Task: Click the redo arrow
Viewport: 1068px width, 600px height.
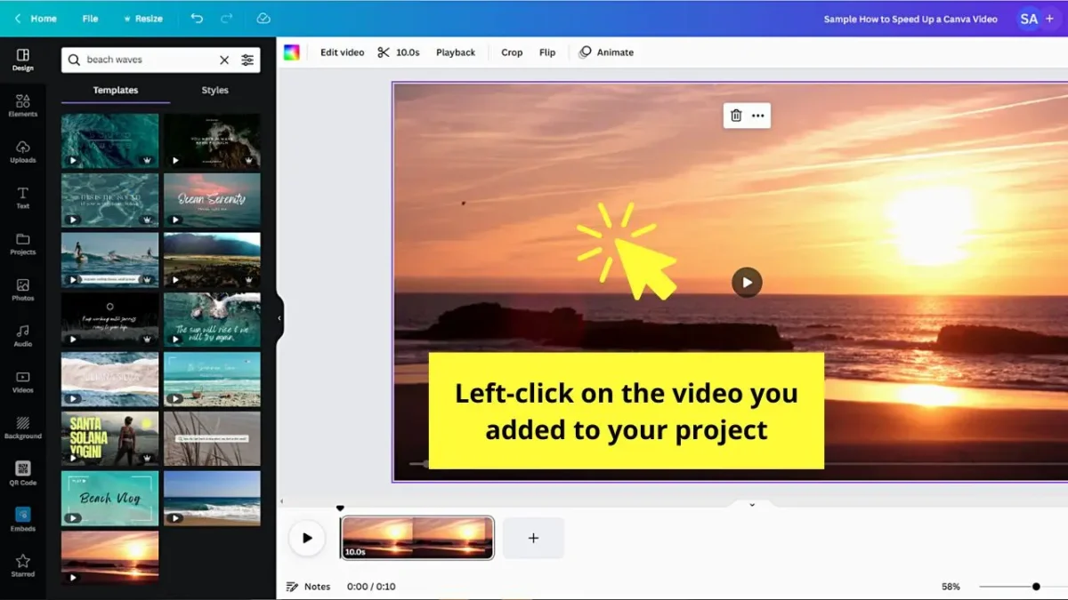Action: coord(227,19)
